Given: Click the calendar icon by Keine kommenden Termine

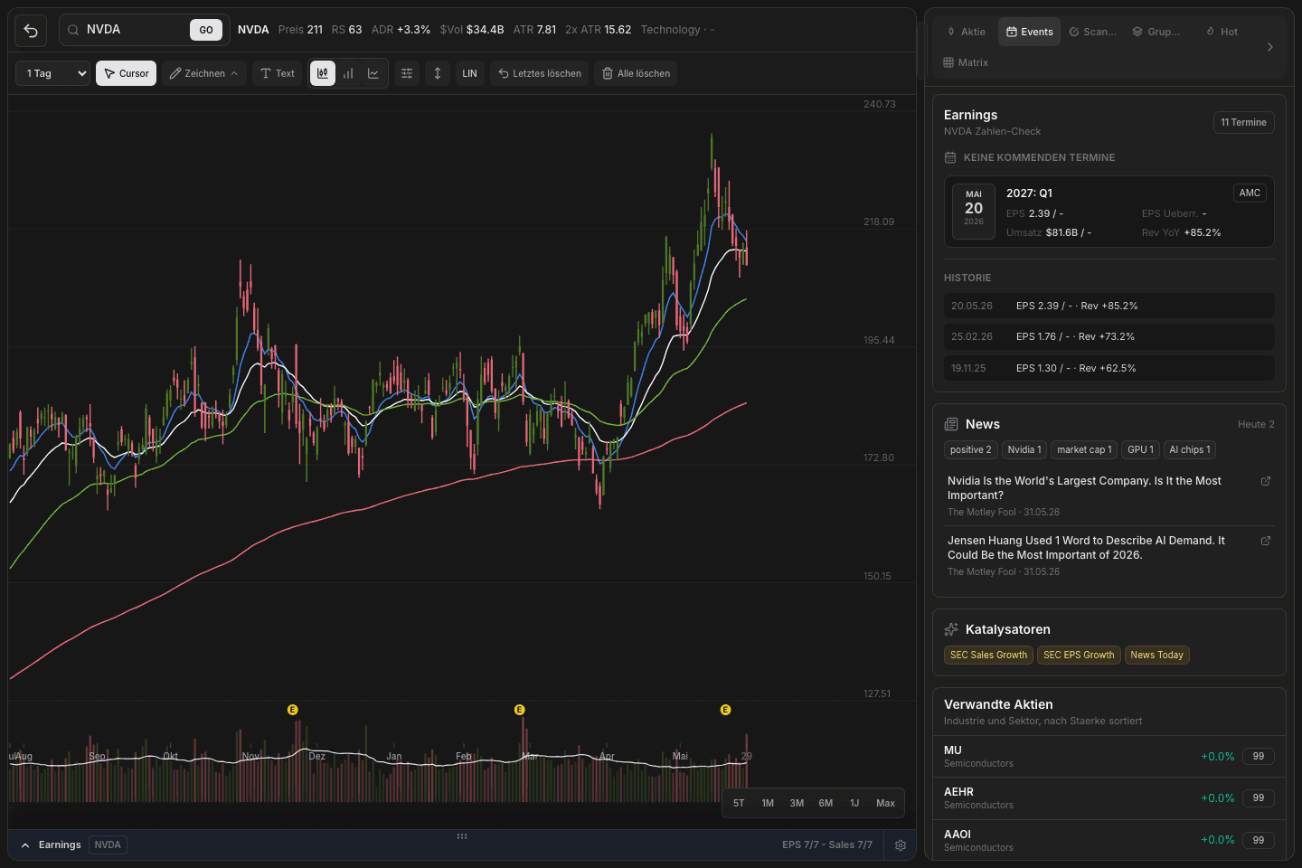Looking at the screenshot, I should coord(950,157).
